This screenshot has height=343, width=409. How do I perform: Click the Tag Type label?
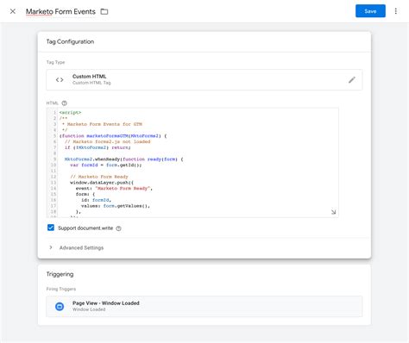[55, 62]
